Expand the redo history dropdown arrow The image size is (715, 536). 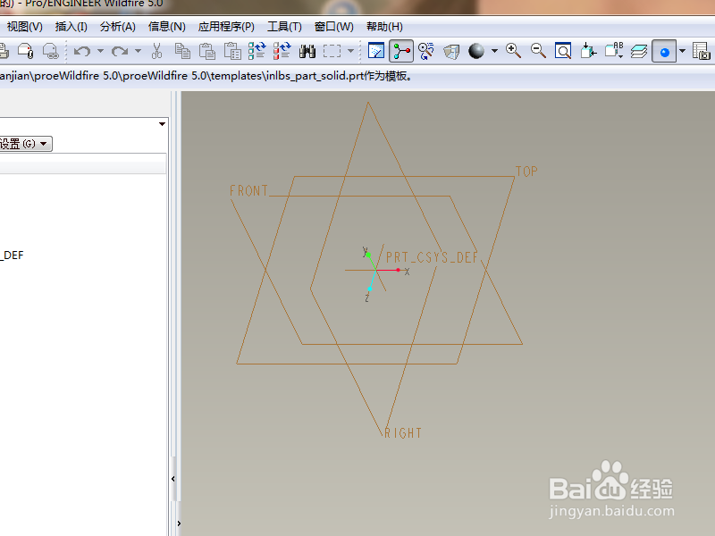(138, 51)
